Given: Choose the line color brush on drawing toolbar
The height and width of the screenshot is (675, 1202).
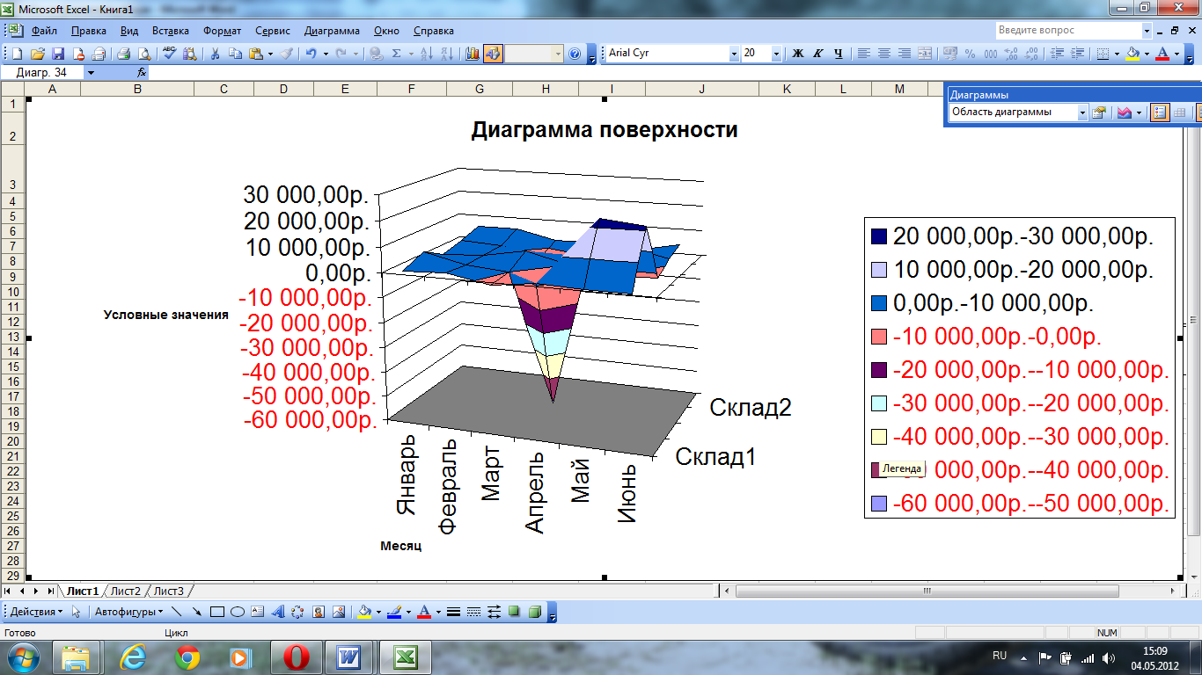Looking at the screenshot, I should click(393, 612).
